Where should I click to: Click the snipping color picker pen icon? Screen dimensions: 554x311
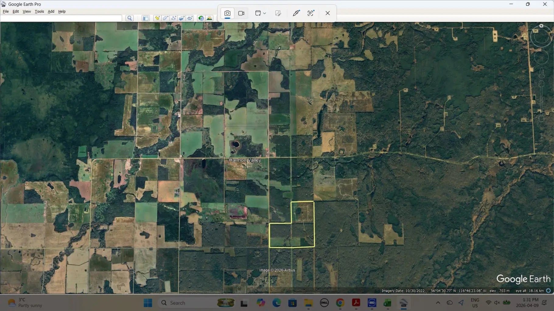click(x=296, y=13)
